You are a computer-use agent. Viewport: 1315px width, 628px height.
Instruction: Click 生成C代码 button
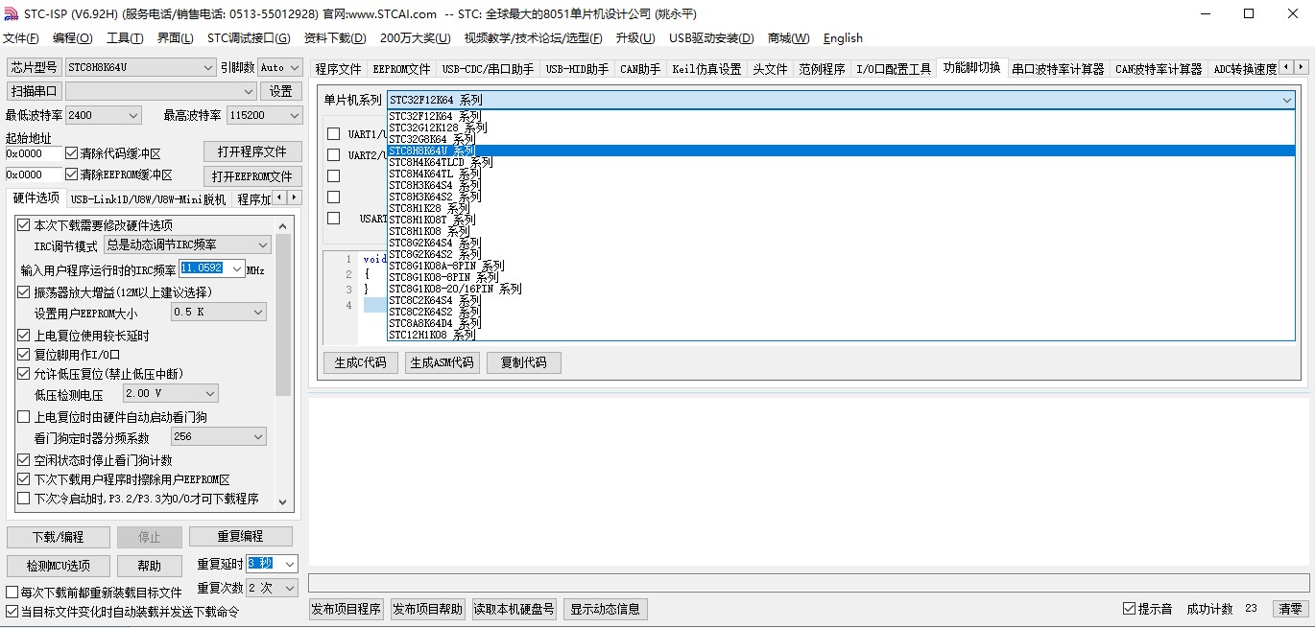361,362
